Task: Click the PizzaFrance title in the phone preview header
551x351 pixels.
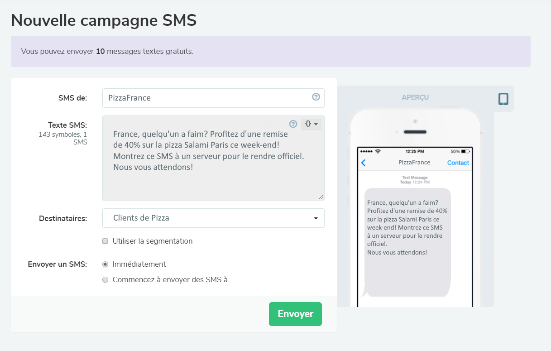Action: point(414,163)
